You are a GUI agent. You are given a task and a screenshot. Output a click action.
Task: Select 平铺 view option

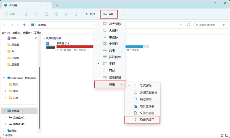110,63
